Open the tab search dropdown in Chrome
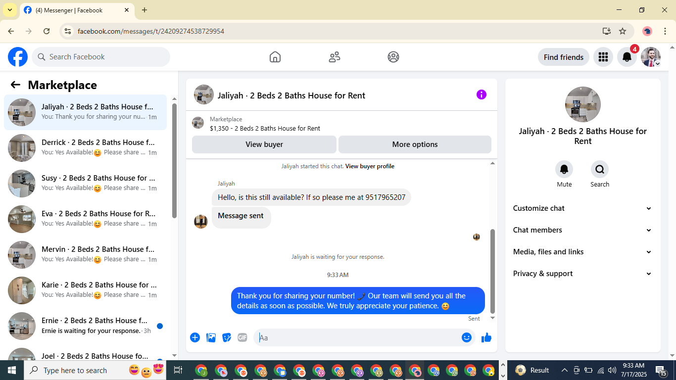 (x=10, y=10)
